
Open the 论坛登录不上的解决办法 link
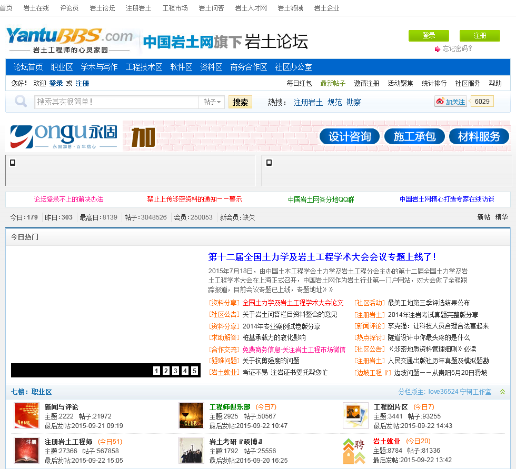pyautogui.click(x=68, y=199)
